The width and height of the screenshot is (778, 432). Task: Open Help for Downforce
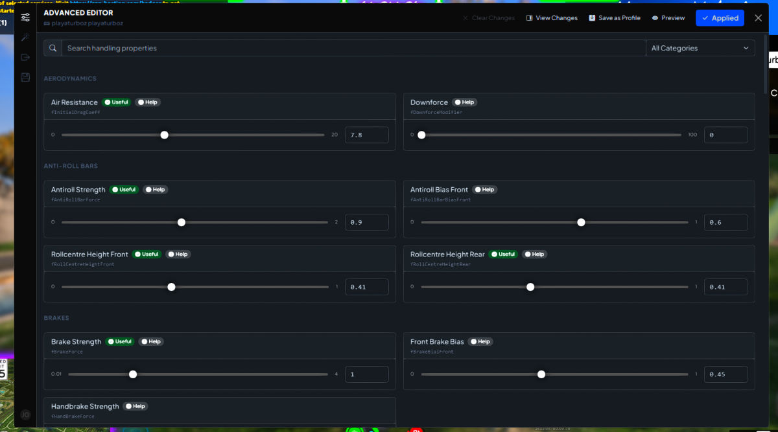tap(464, 102)
